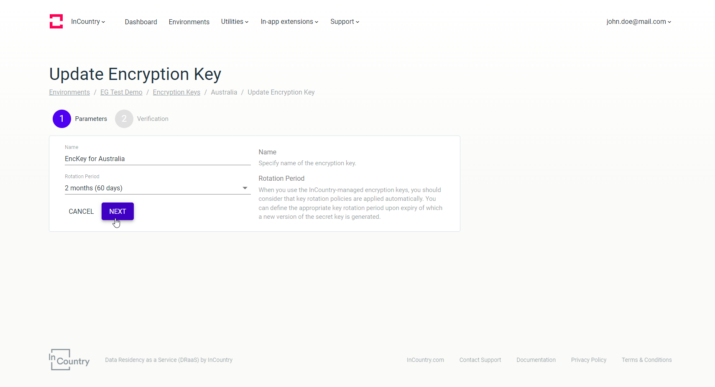The image size is (715, 387).
Task: Open the Environments breadcrumb link
Action: [69, 92]
